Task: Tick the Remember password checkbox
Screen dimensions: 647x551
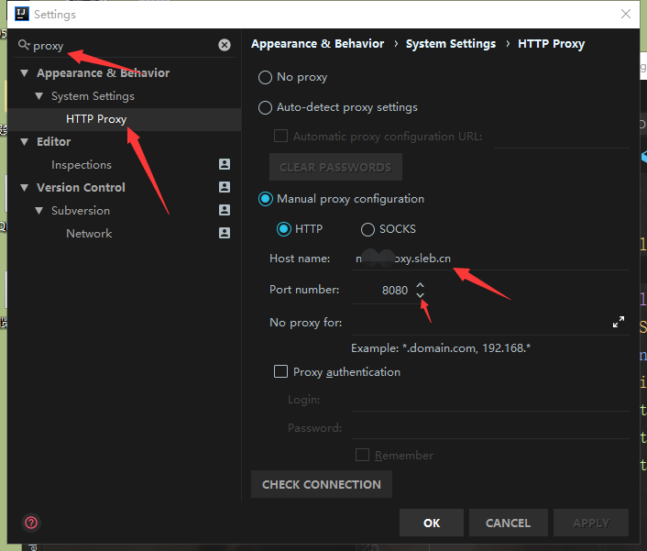Action: (362, 455)
